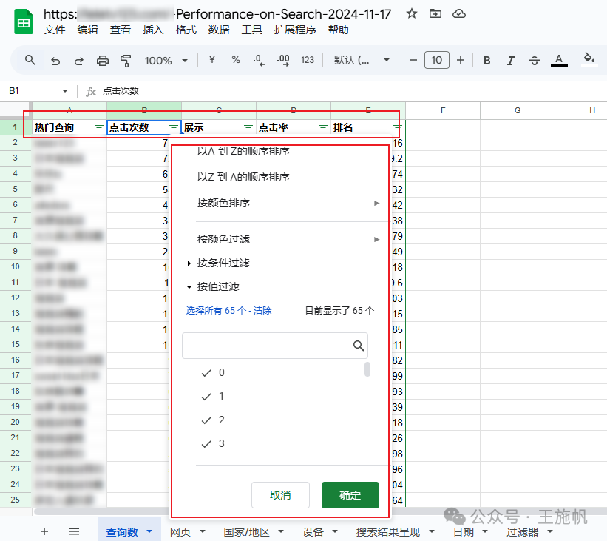Open 查询数 tab dropdown arrow
Viewport: 607px width, 541px height.
[x=149, y=531]
